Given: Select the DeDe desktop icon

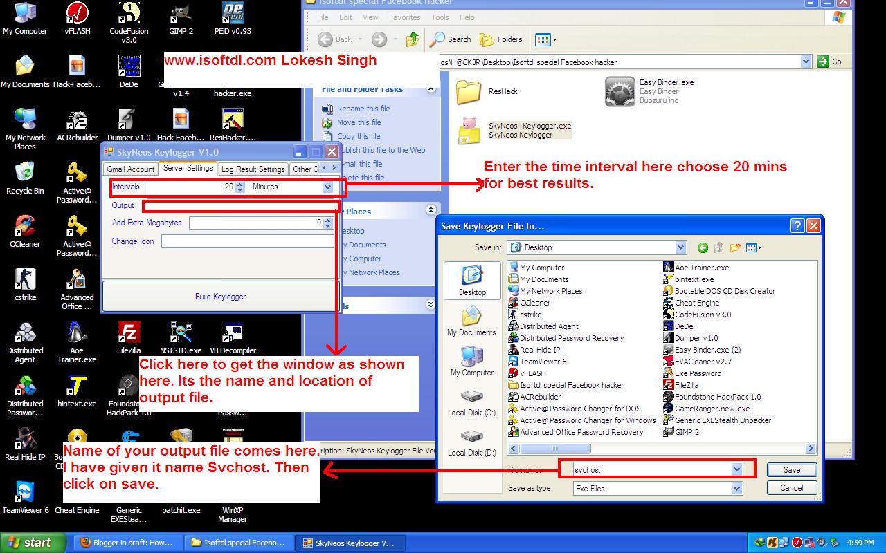Looking at the screenshot, I should click(129, 71).
